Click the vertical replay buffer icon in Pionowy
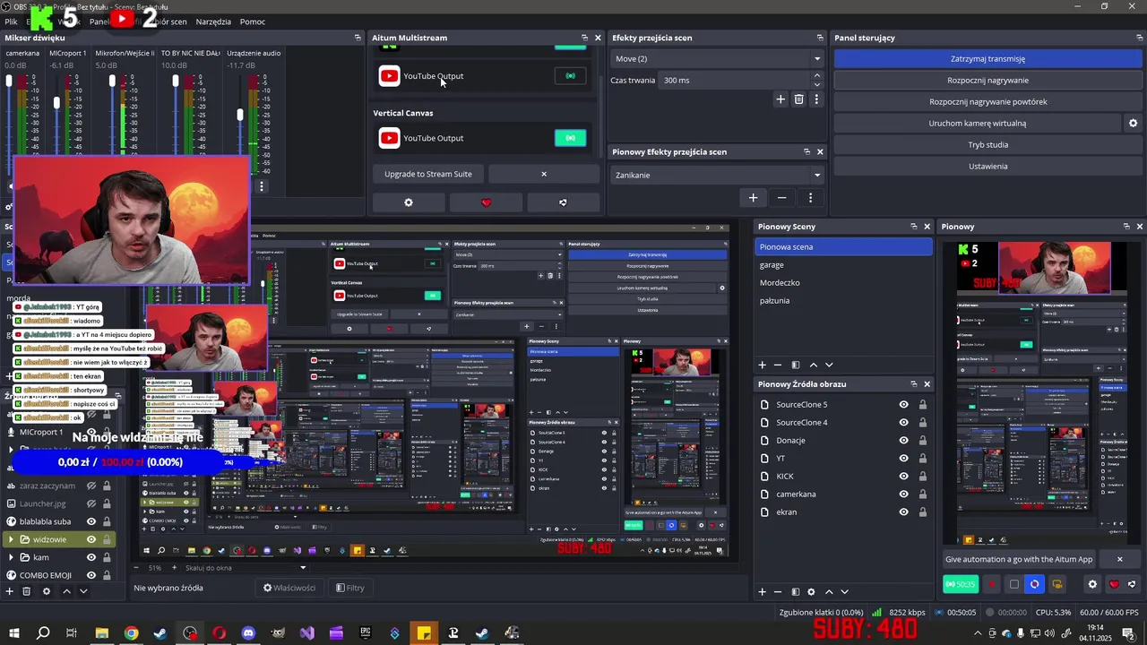 (1035, 585)
